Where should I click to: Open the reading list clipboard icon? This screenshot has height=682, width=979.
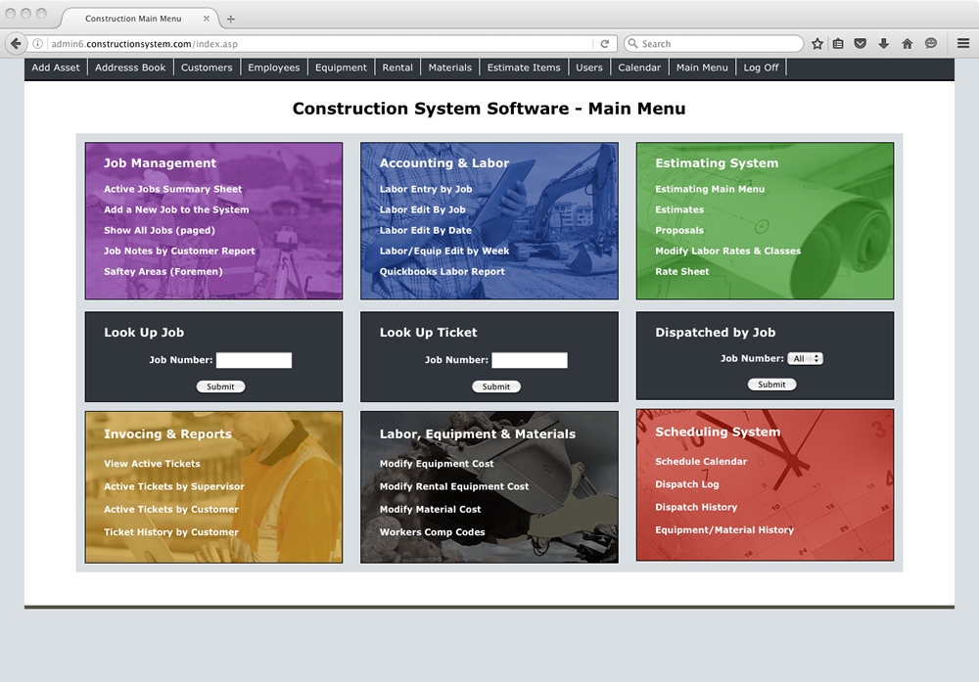click(838, 43)
